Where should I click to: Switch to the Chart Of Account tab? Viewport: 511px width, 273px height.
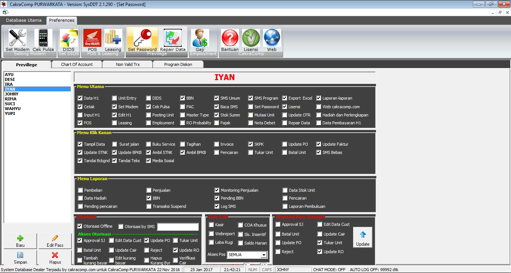[x=77, y=64]
